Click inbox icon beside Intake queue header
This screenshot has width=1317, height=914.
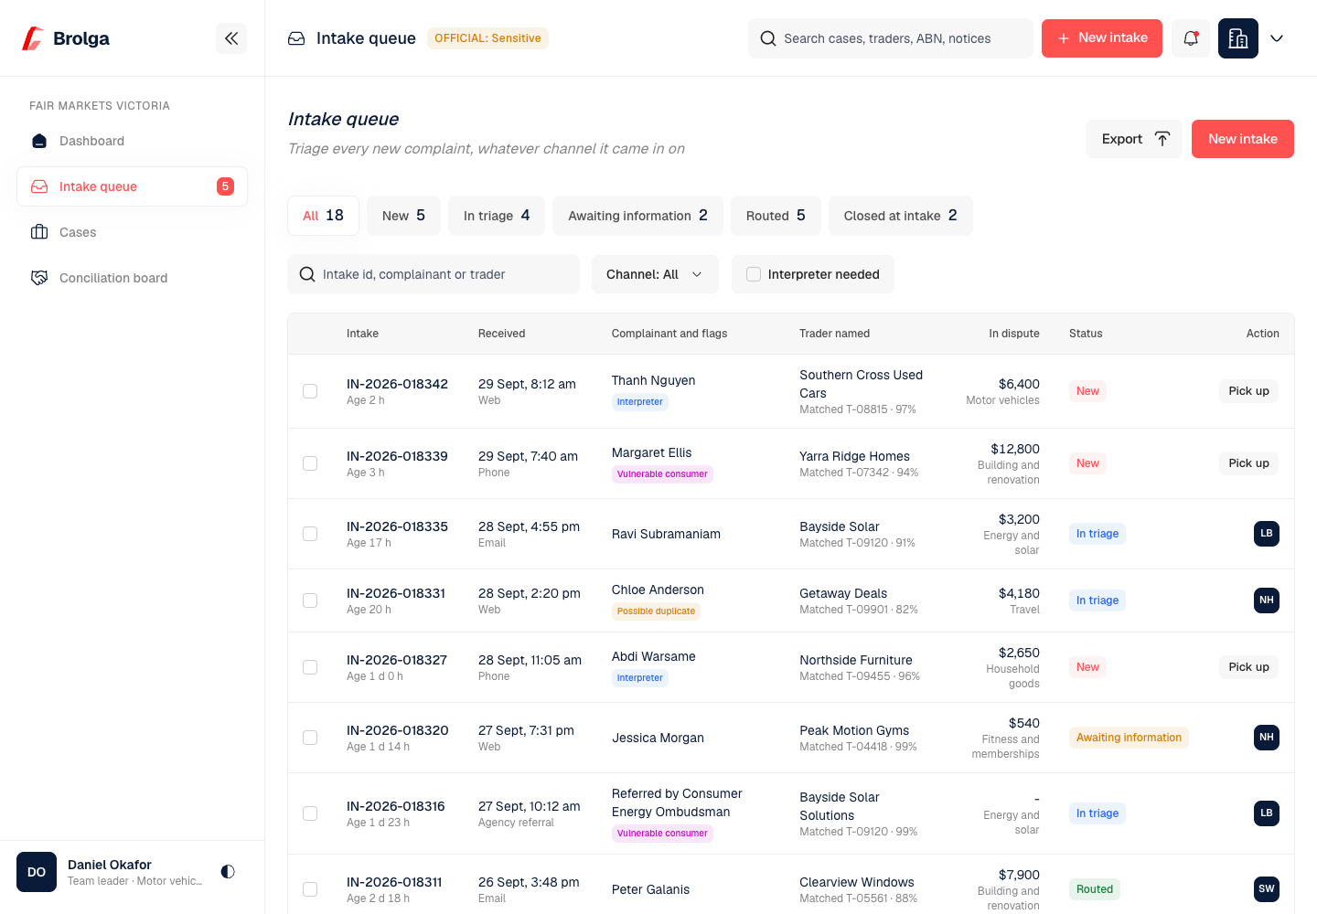296,38
